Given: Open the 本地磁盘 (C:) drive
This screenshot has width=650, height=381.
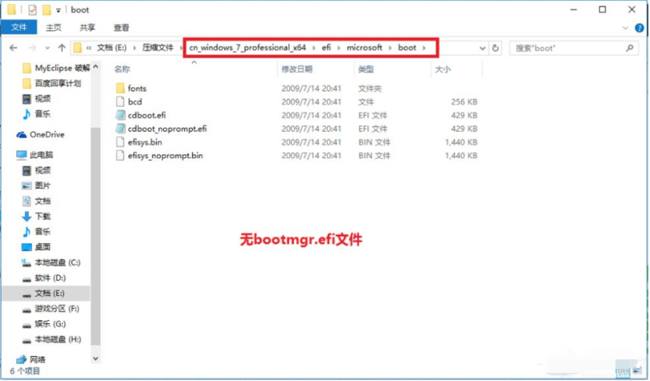Looking at the screenshot, I should [56, 262].
